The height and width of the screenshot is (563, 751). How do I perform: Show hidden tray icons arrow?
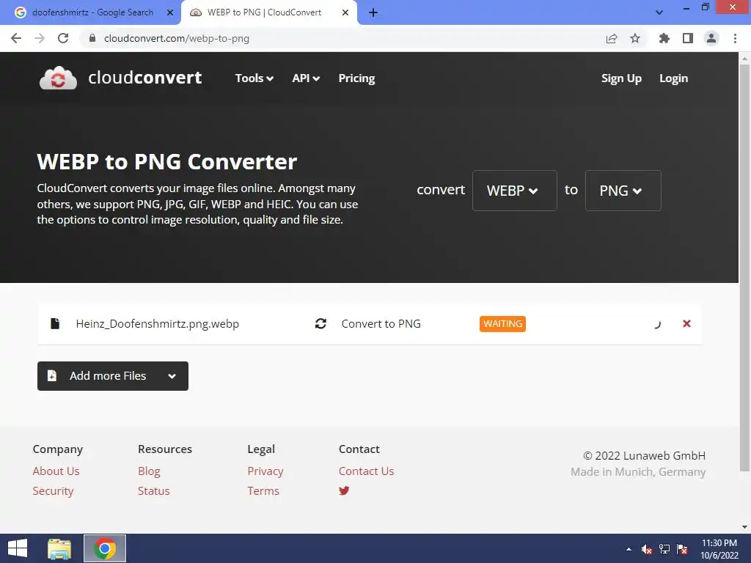pos(629,549)
